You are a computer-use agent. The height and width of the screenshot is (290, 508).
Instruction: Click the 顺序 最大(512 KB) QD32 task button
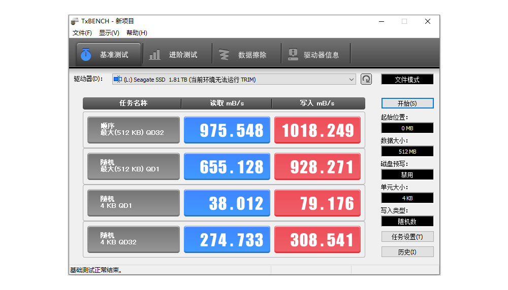(134, 130)
